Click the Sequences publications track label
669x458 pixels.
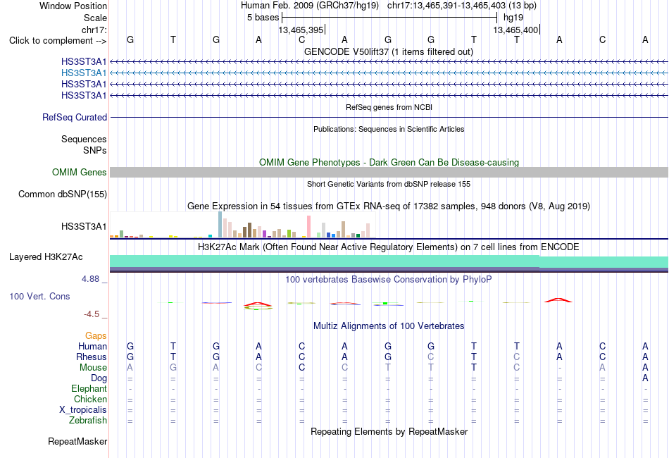tap(84, 139)
